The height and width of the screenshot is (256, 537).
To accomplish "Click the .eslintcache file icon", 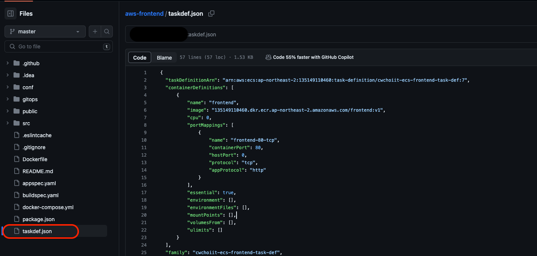I will 16,135.
